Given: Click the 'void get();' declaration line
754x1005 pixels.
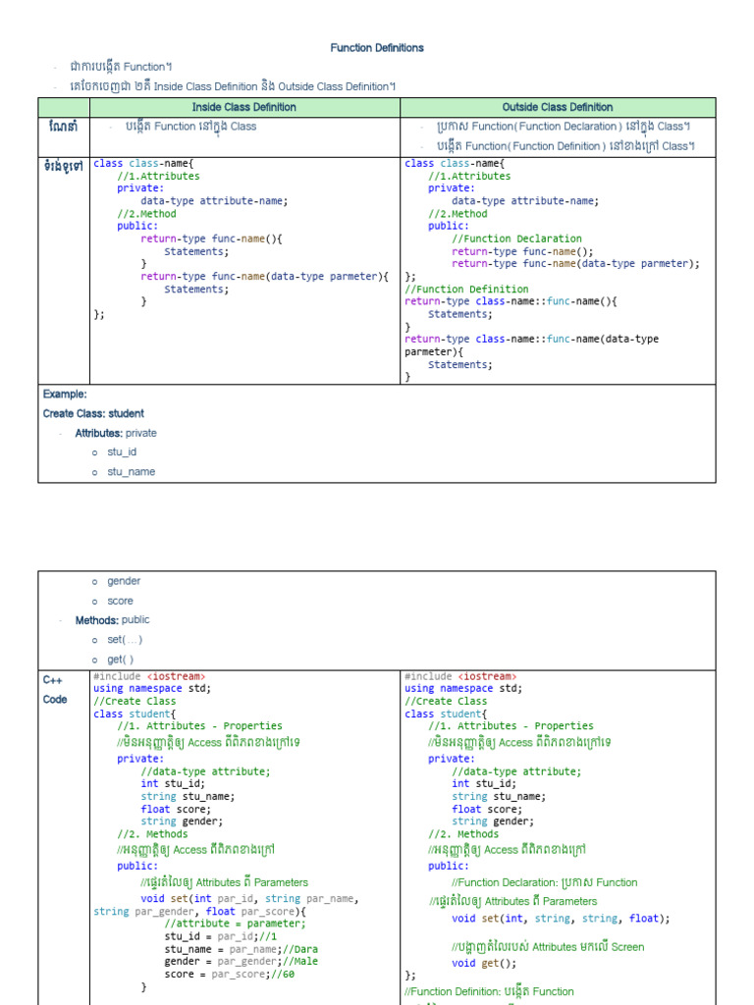Looking at the screenshot, I should (483, 964).
